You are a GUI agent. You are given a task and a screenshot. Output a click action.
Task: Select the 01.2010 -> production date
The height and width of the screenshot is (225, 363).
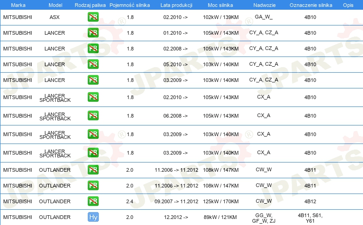[x=175, y=33]
